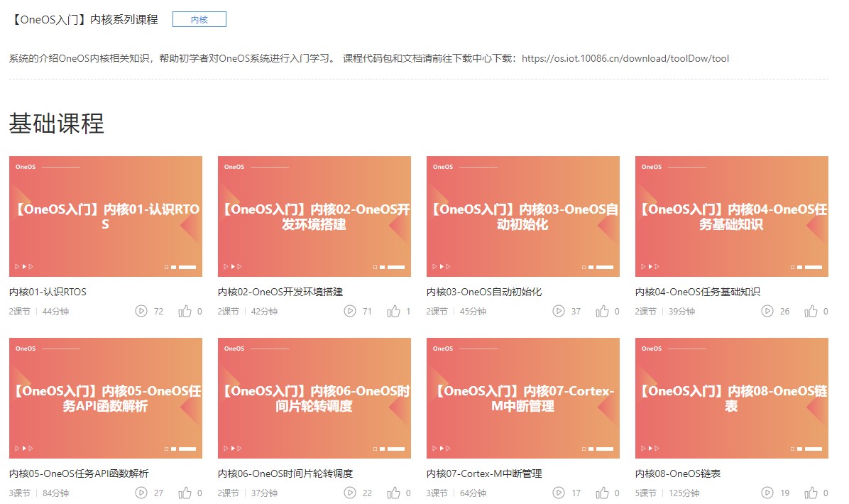Viewport: 849px width, 504px height.
Task: Open the 内核06 时间片轮转调度 thumbnail
Action: point(314,398)
